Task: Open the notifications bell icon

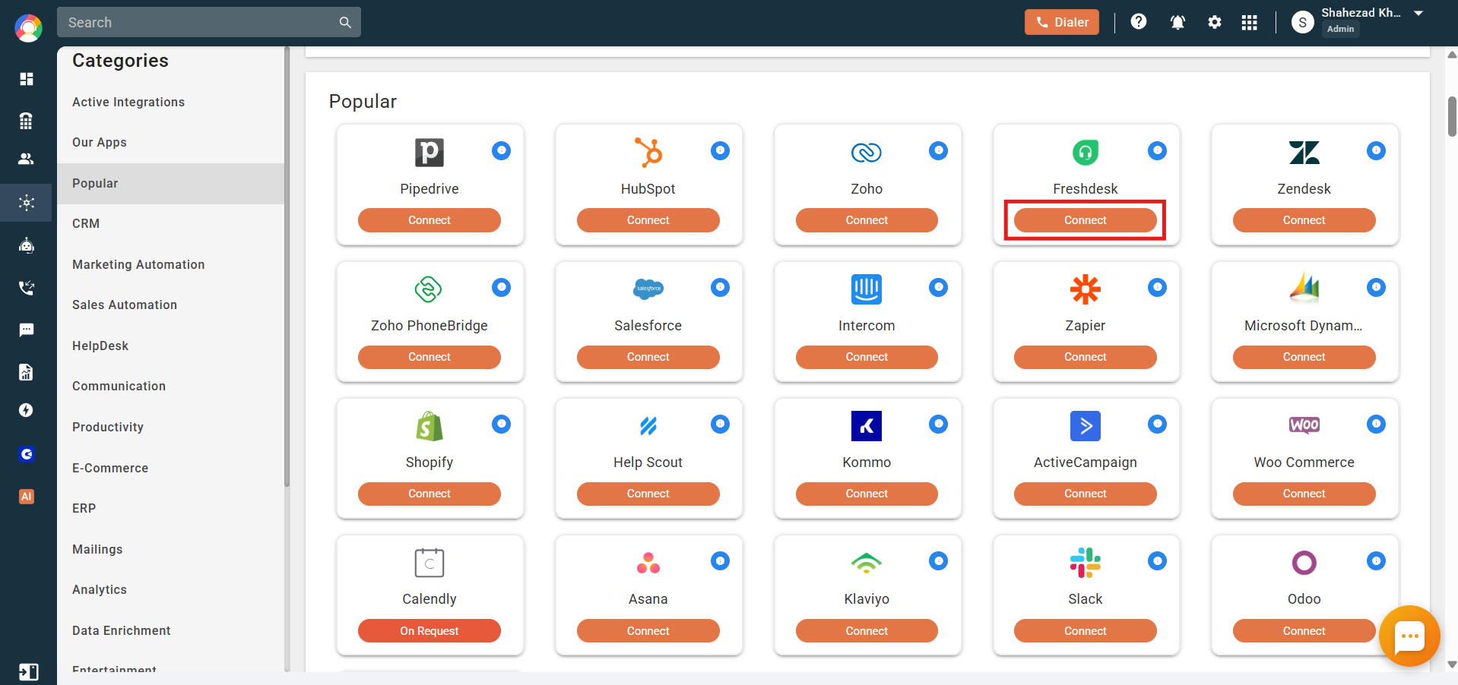Action: point(1177,23)
